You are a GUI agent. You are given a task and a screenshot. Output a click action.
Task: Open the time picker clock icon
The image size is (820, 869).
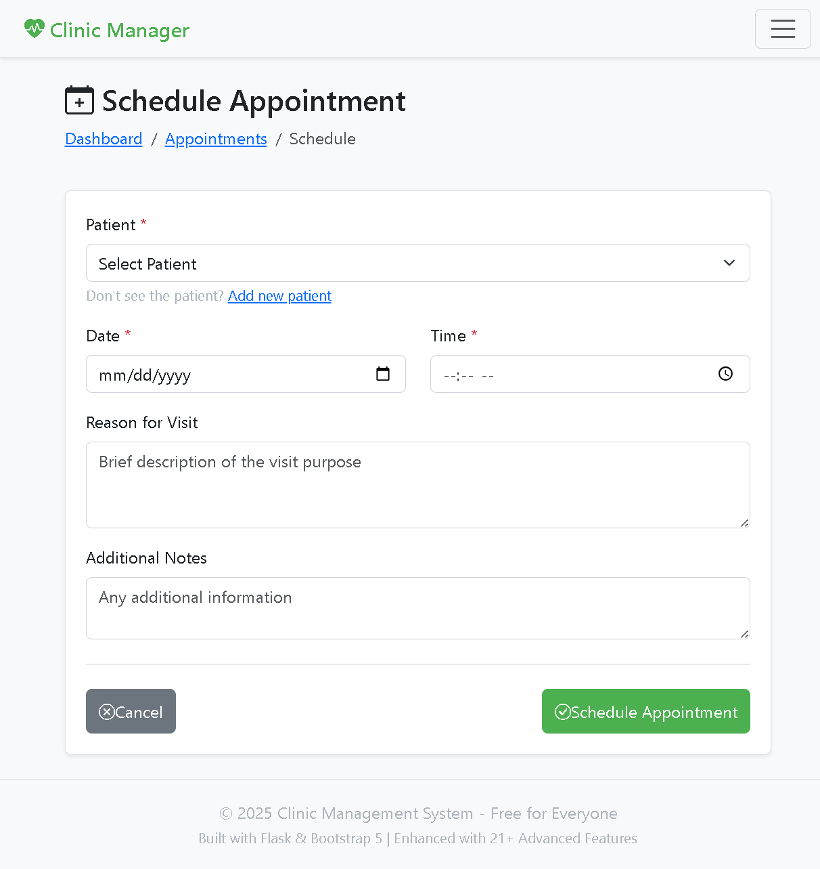(x=725, y=373)
